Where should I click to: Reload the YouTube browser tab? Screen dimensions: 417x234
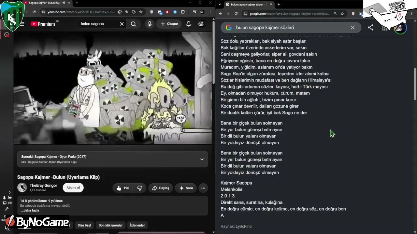pyautogui.click(x=34, y=12)
